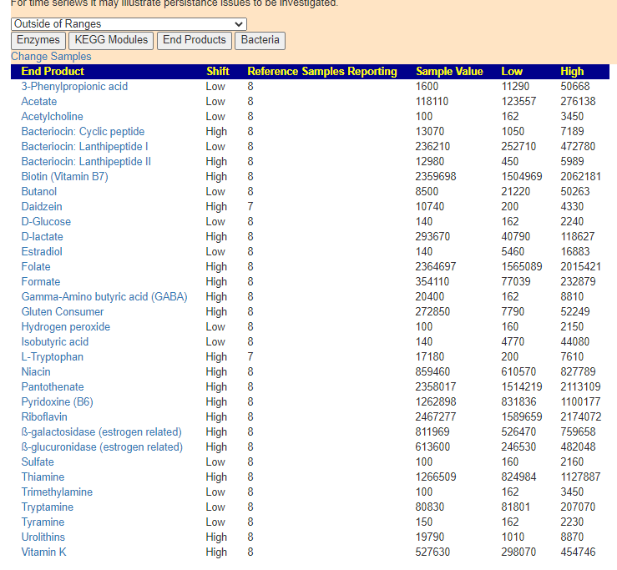This screenshot has width=617, height=570.
Task: Click the Acetylcholine end product link
Action: [52, 117]
